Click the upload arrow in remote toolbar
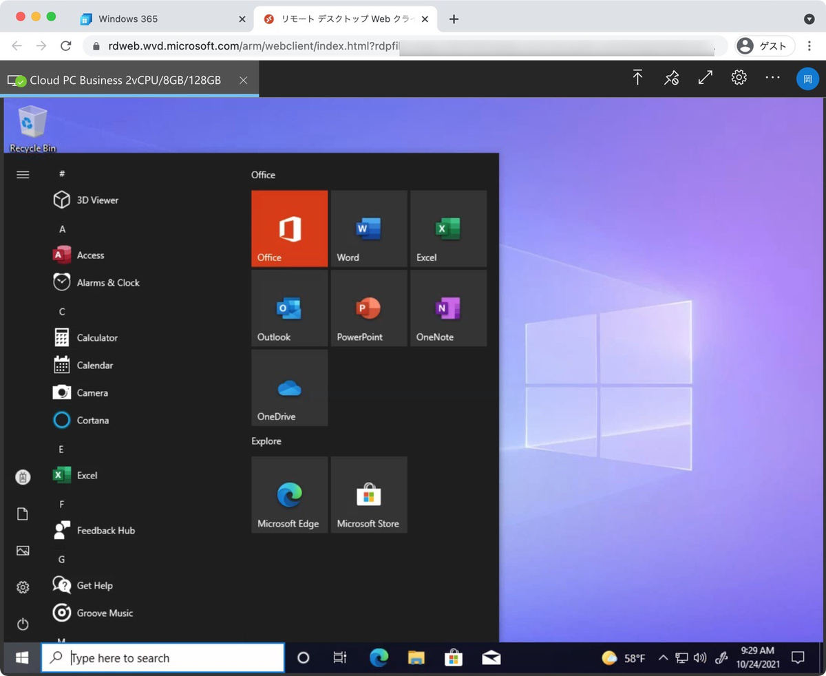This screenshot has height=676, width=826. tap(637, 78)
